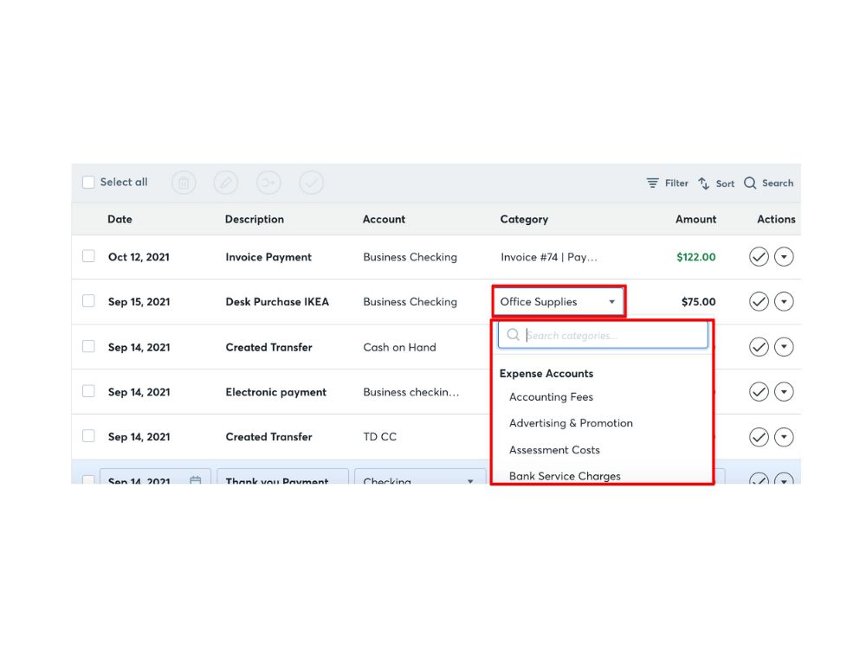Open actions menu for Cash on Hand transfer

tap(784, 347)
